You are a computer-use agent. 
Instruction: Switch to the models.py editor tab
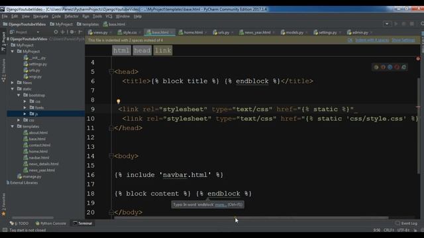point(294,32)
